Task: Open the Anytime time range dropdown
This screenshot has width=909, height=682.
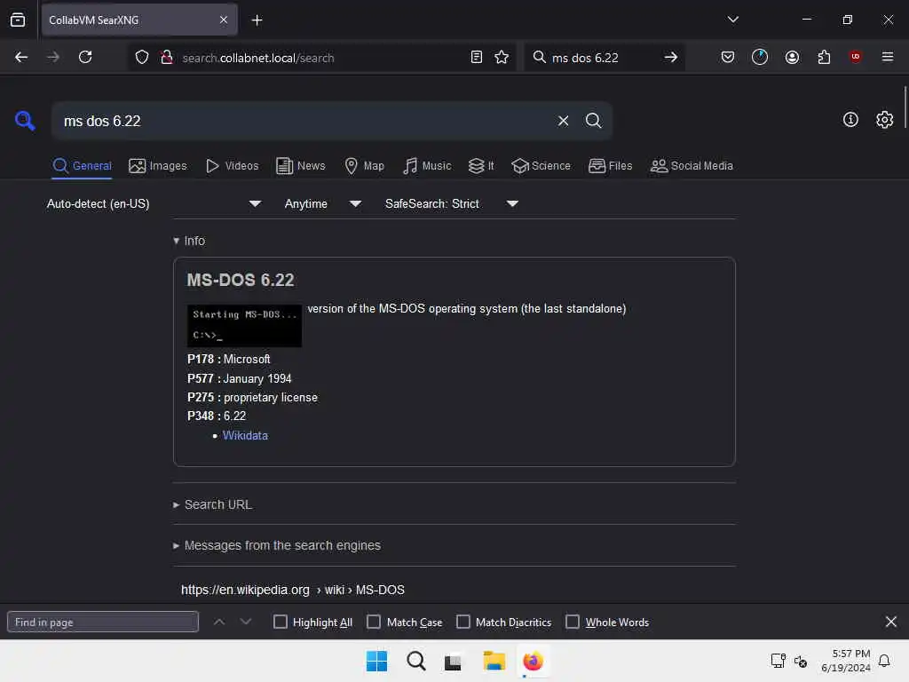Action: pos(323,203)
